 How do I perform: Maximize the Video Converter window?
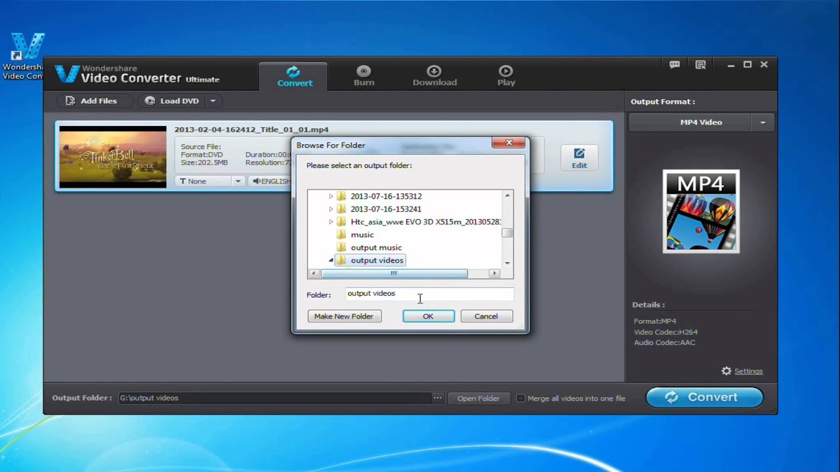[747, 65]
